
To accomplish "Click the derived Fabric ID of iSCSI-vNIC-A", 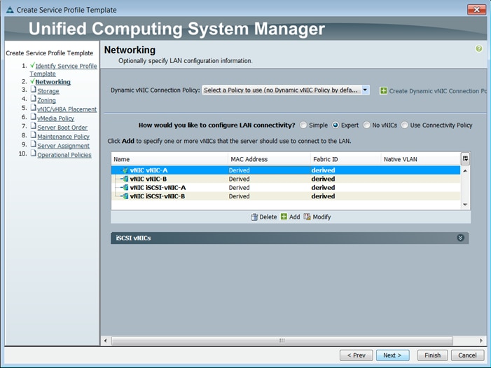I will pyautogui.click(x=323, y=187).
